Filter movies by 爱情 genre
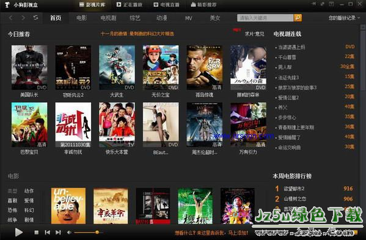 29,200
